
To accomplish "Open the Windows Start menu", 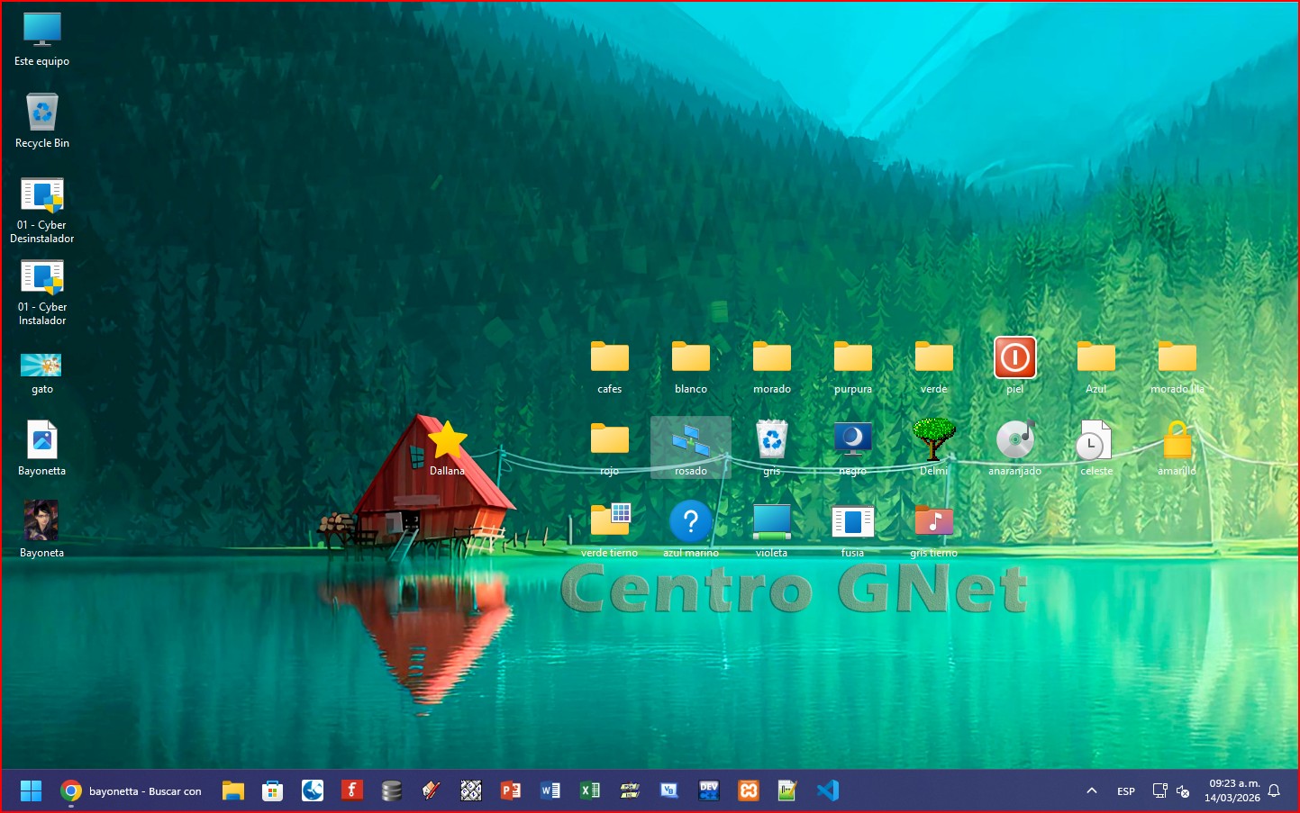I will point(31,790).
